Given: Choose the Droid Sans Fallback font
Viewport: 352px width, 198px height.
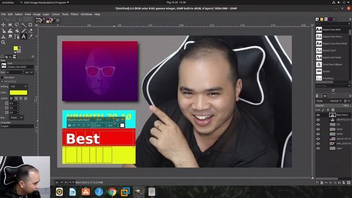Looking at the screenshot, I should tap(333, 64).
